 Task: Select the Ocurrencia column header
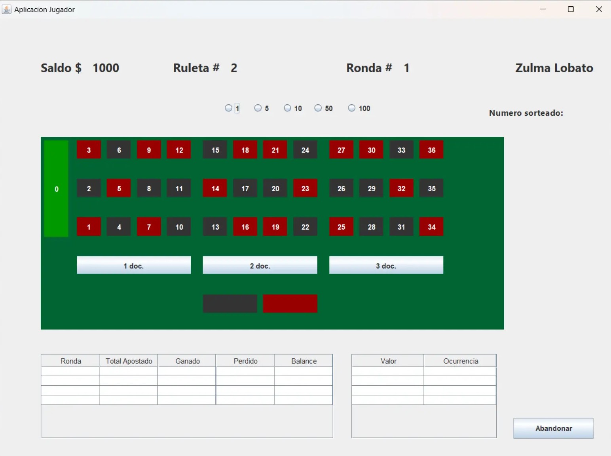tap(460, 361)
